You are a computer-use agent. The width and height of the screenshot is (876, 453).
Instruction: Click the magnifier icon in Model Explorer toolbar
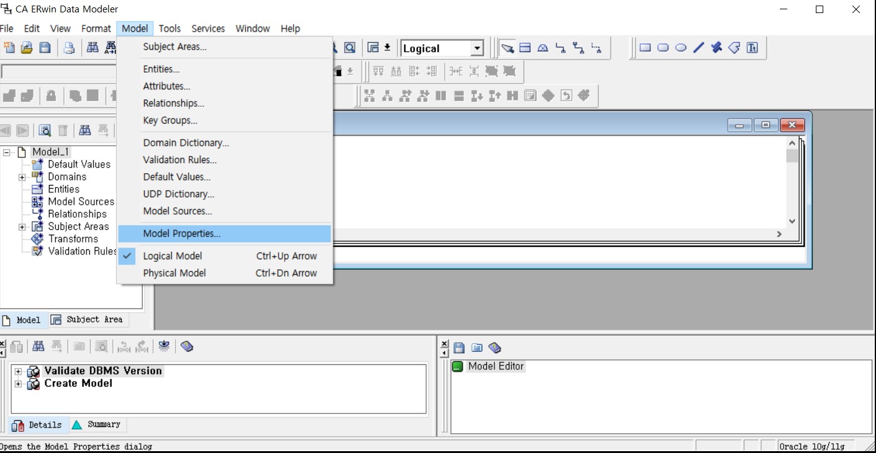pyautogui.click(x=45, y=130)
